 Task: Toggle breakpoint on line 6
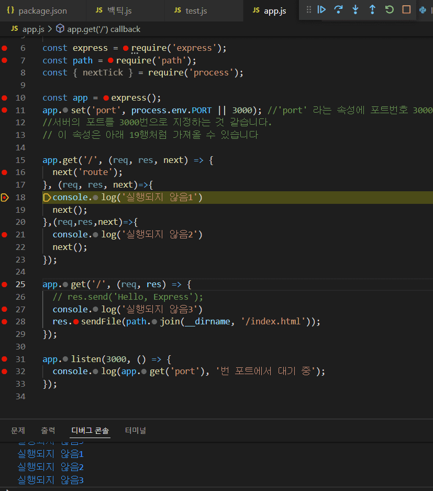(4, 48)
